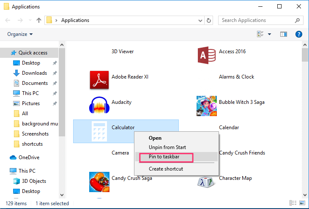Open the Access 2016 app icon
This screenshot has width=309, height=209.
tap(207, 55)
